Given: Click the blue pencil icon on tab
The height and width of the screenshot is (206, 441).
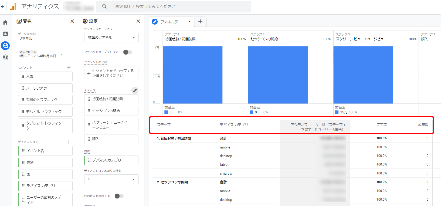Looking at the screenshot, I should (x=155, y=22).
